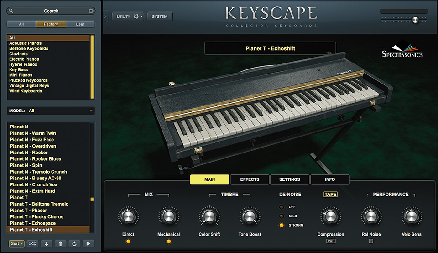Toggle the Mechanical on/off LED

point(169,242)
